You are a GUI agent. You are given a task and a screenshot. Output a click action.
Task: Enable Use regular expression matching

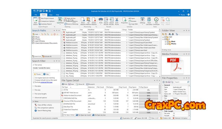[34, 78]
